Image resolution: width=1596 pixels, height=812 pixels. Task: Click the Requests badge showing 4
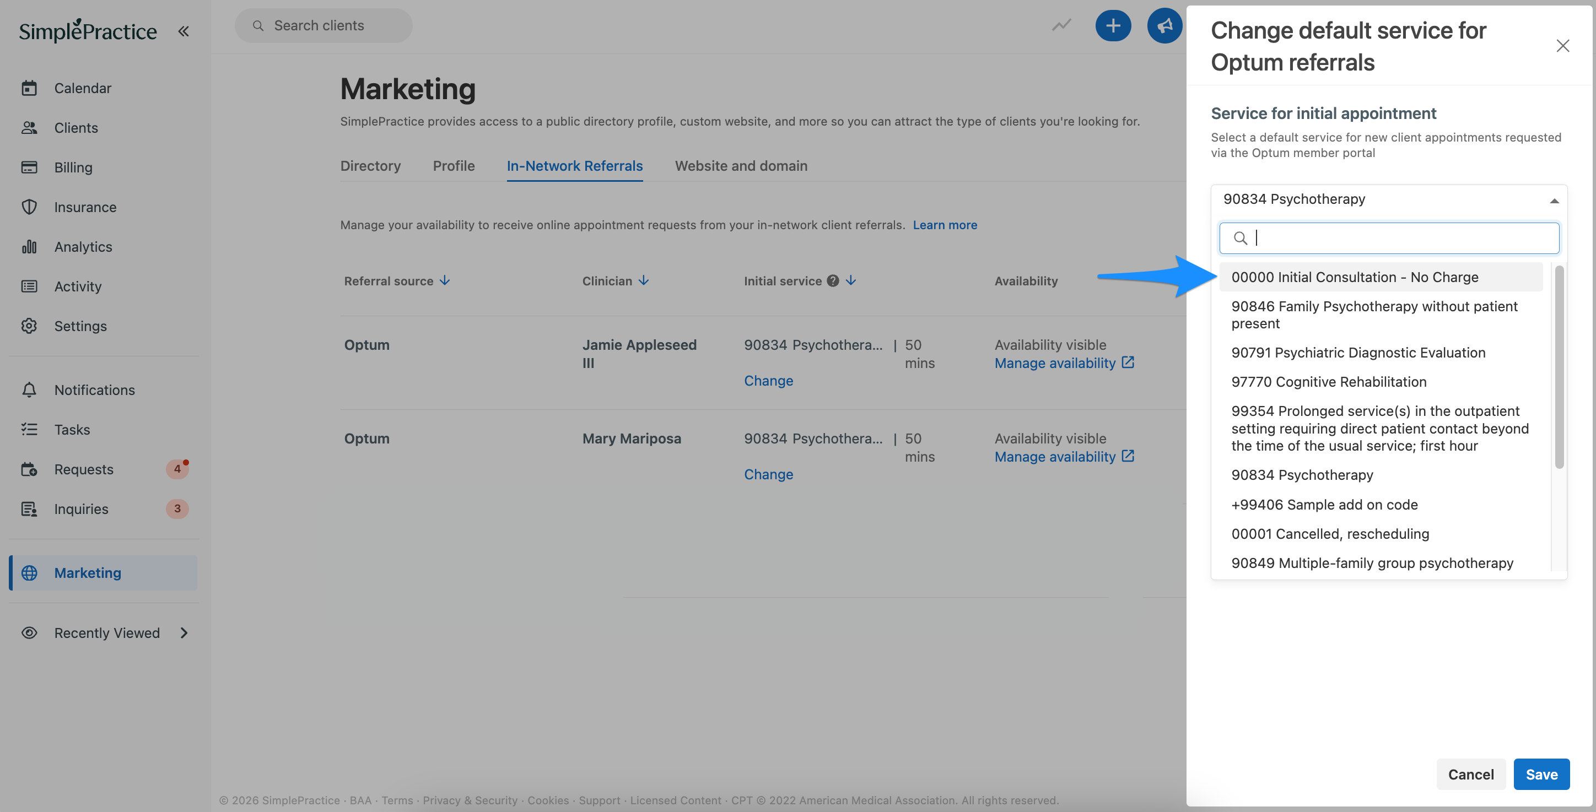click(x=177, y=469)
